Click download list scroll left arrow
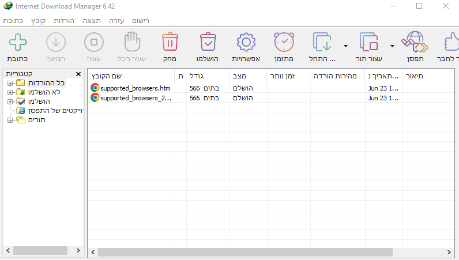Screen dimensions: 459x260 pyautogui.click(x=93, y=252)
